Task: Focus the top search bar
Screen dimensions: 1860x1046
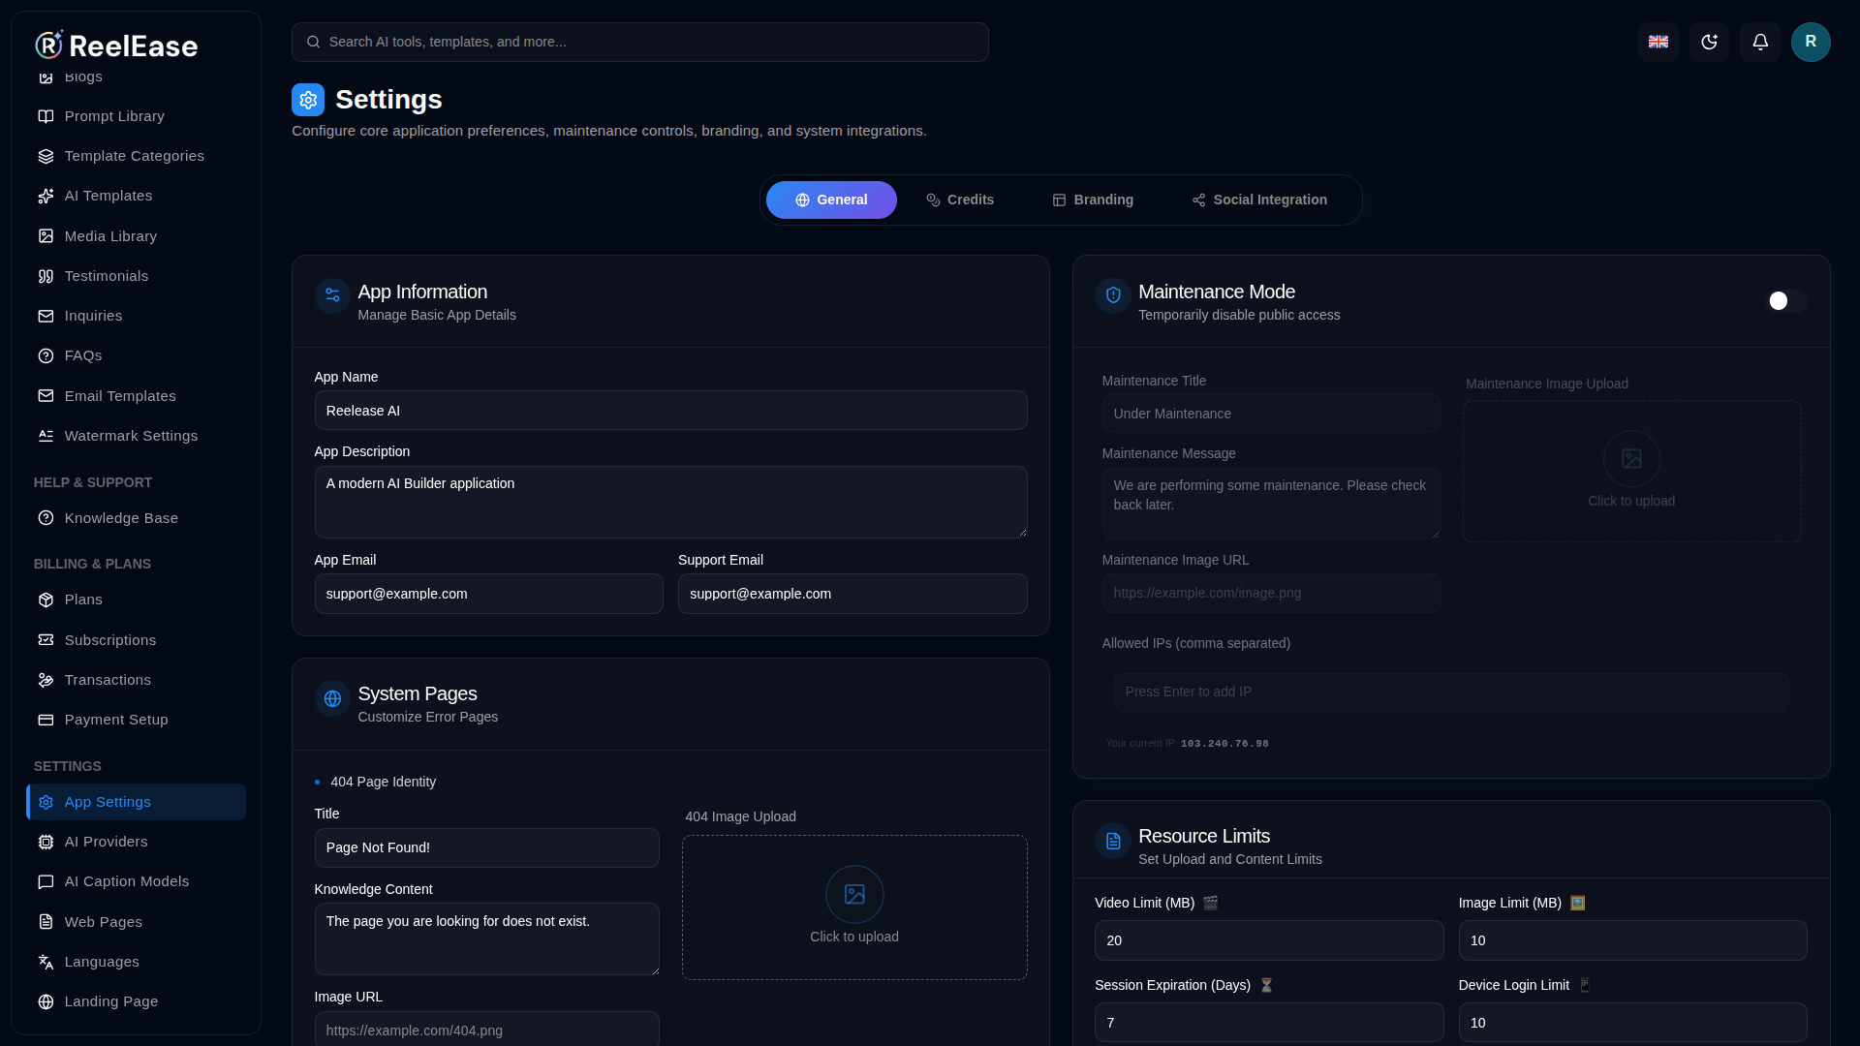Action: [640, 42]
